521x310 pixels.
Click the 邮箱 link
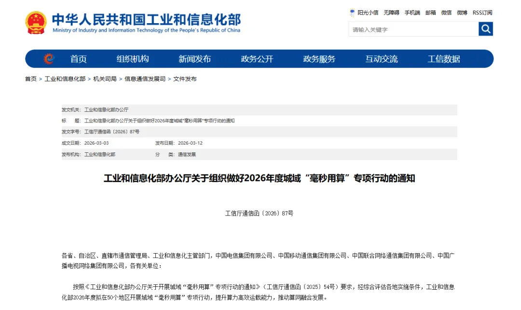pyautogui.click(x=431, y=13)
